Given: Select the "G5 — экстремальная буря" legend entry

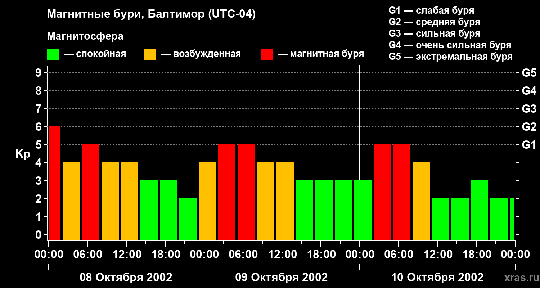Looking at the screenshot, I should point(450,57).
